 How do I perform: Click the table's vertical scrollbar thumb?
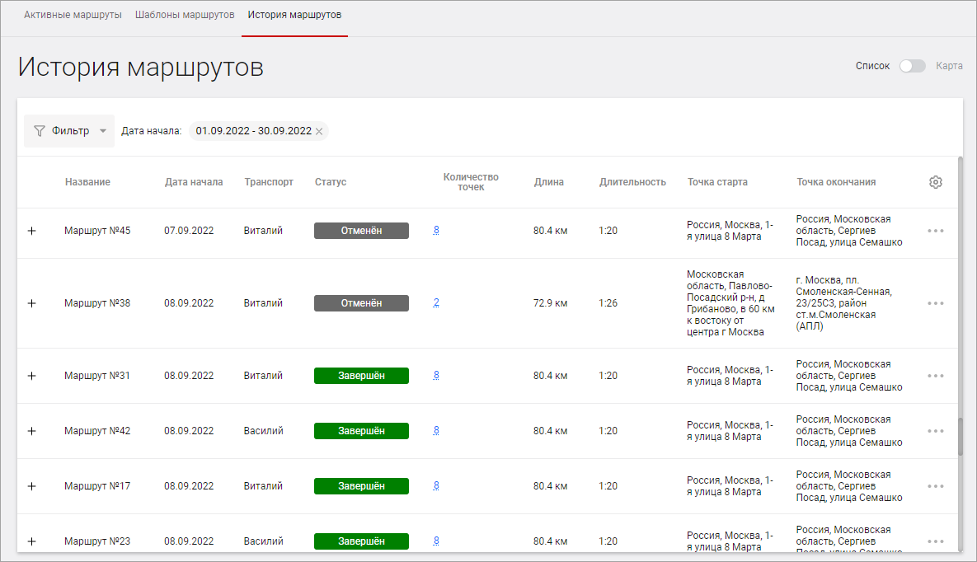tap(961, 436)
